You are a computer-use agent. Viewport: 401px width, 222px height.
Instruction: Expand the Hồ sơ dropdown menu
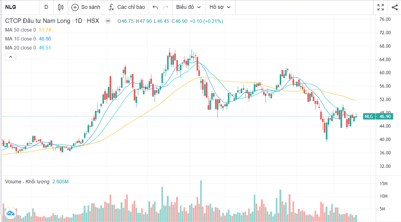click(x=220, y=7)
